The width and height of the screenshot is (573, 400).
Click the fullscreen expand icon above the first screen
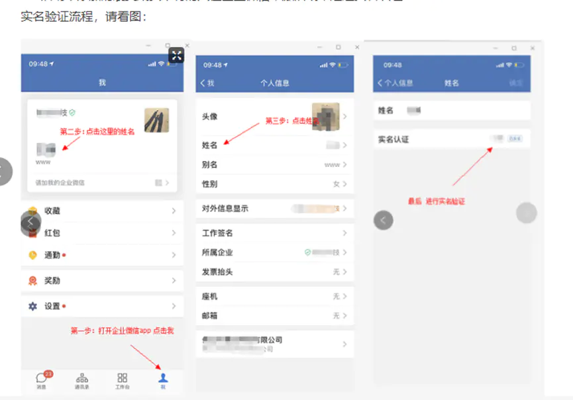click(x=176, y=56)
